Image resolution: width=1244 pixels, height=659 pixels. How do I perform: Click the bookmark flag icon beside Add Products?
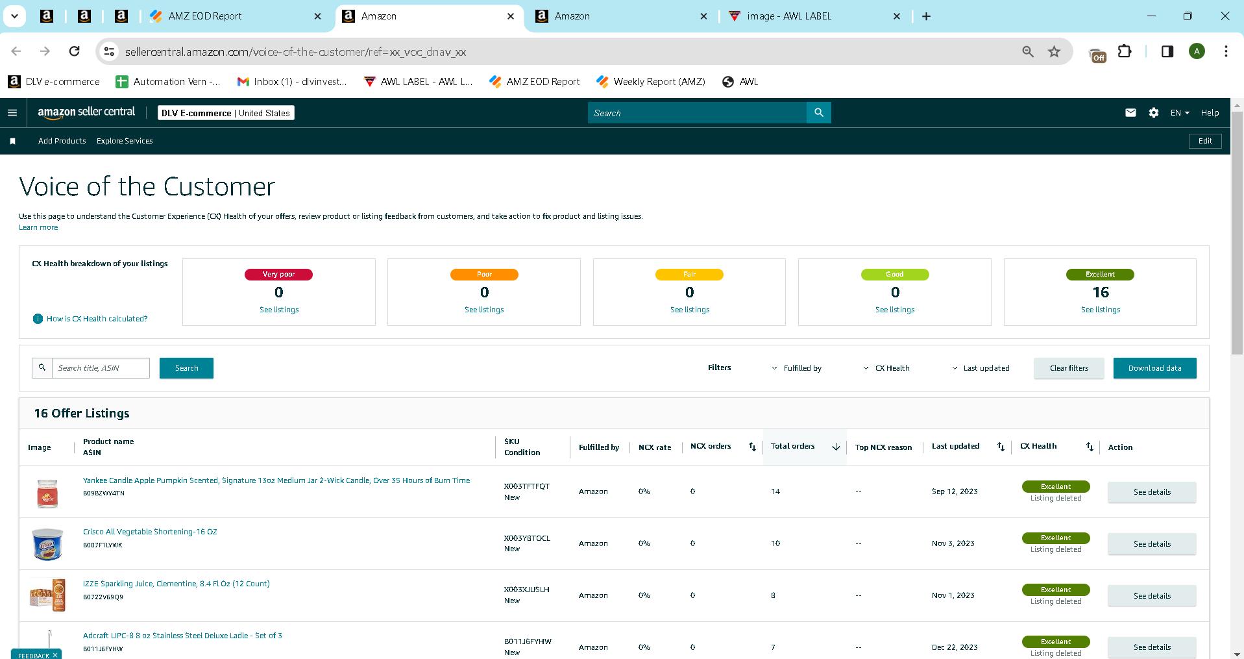(12, 141)
